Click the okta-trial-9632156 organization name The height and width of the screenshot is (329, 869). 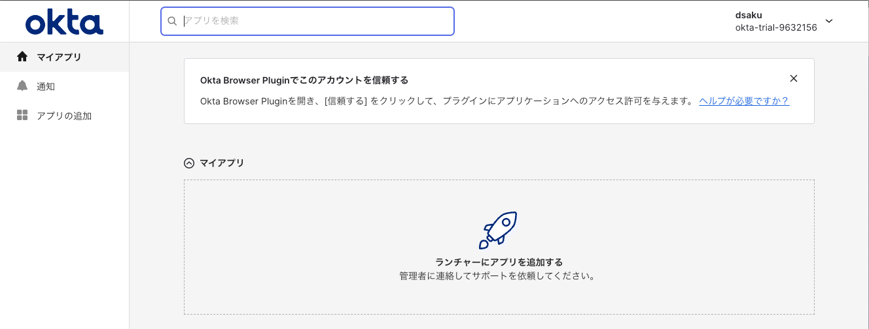(x=776, y=27)
